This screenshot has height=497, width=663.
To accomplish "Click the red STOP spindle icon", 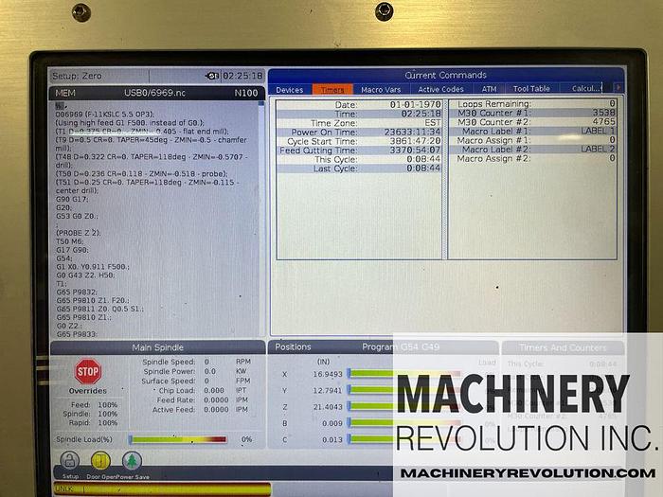I will 88,371.
